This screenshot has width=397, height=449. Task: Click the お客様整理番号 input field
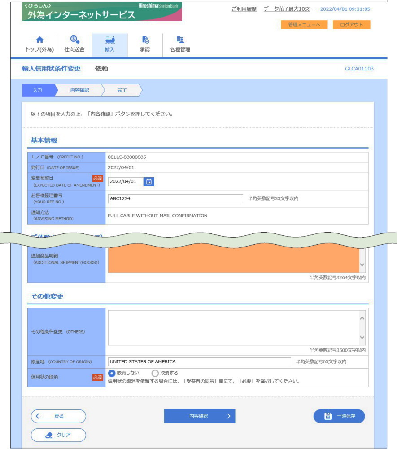pyautogui.click(x=175, y=198)
